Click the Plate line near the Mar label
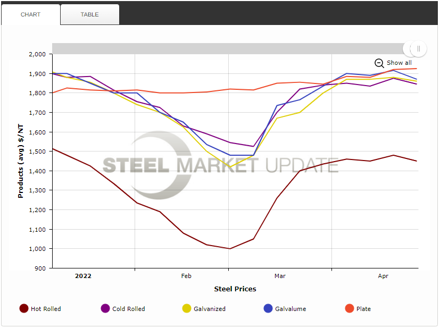440x328 pixels. pyautogui.click(x=280, y=83)
